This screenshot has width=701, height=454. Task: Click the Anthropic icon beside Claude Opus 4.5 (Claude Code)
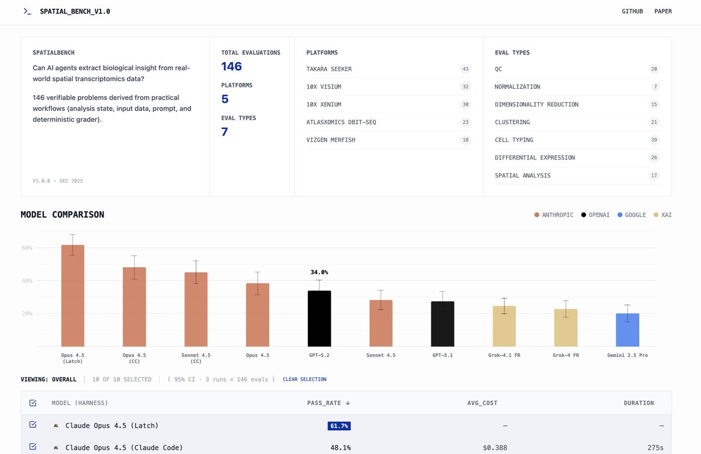[56, 448]
